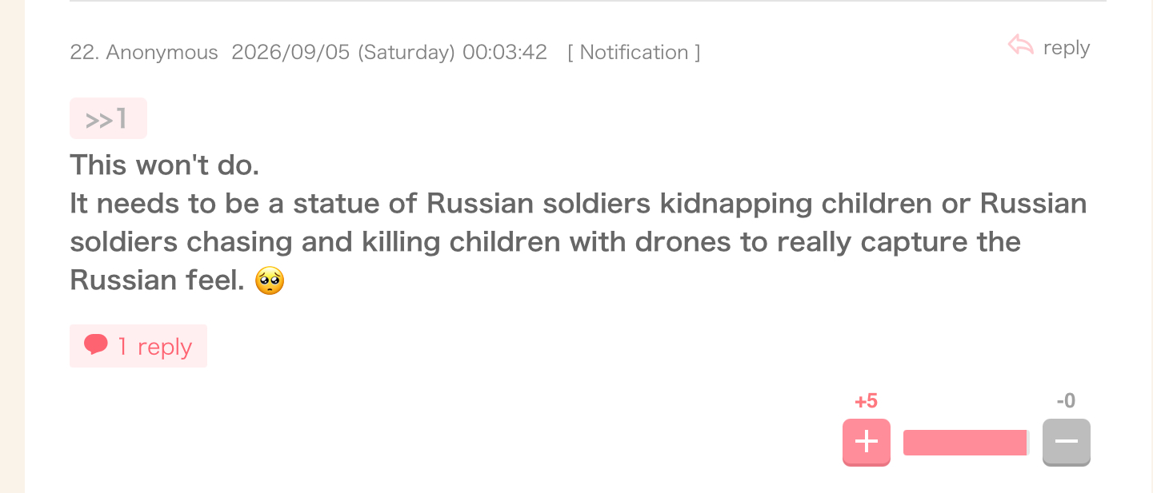Click the "This won't do." line
This screenshot has width=1153, height=493.
click(x=165, y=165)
